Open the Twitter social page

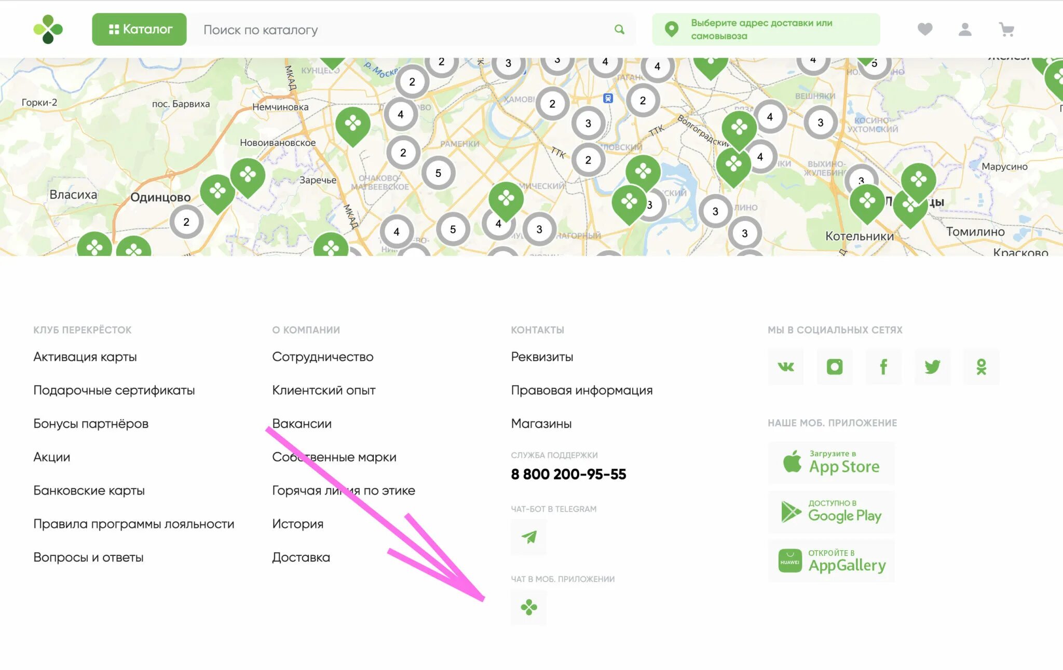[x=932, y=367]
